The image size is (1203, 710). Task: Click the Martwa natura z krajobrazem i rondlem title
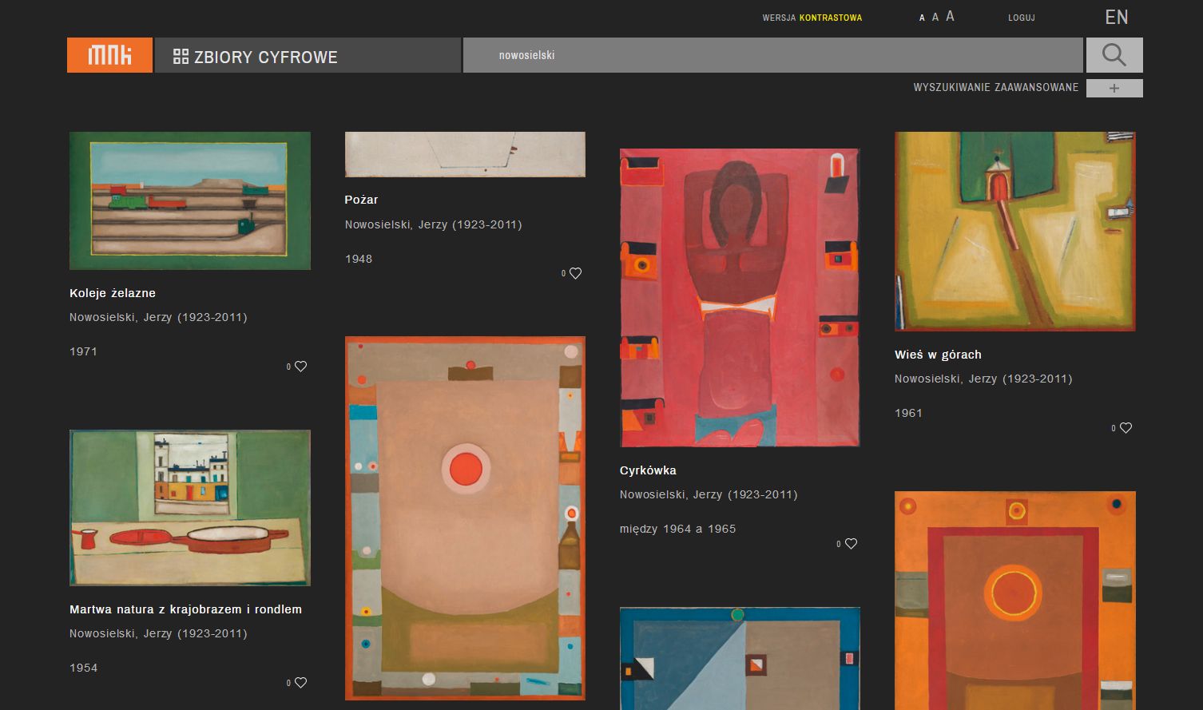point(186,609)
